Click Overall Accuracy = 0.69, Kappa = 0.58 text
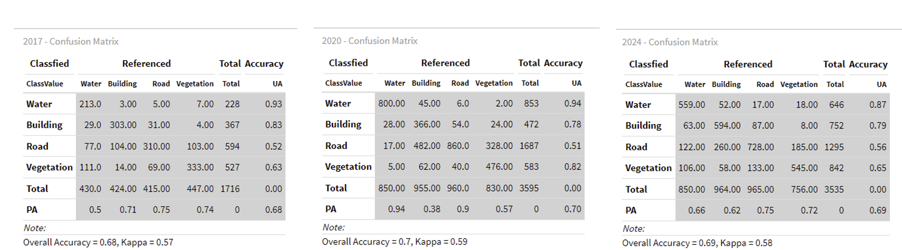The height and width of the screenshot is (250, 902). pyautogui.click(x=697, y=243)
